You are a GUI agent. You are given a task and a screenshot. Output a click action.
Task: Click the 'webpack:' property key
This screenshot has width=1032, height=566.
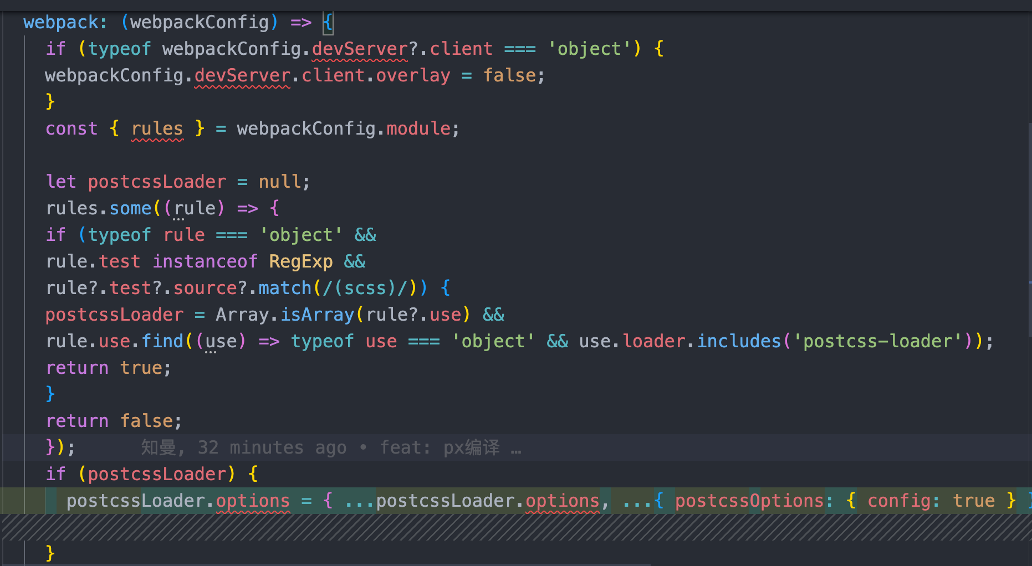[x=65, y=22]
